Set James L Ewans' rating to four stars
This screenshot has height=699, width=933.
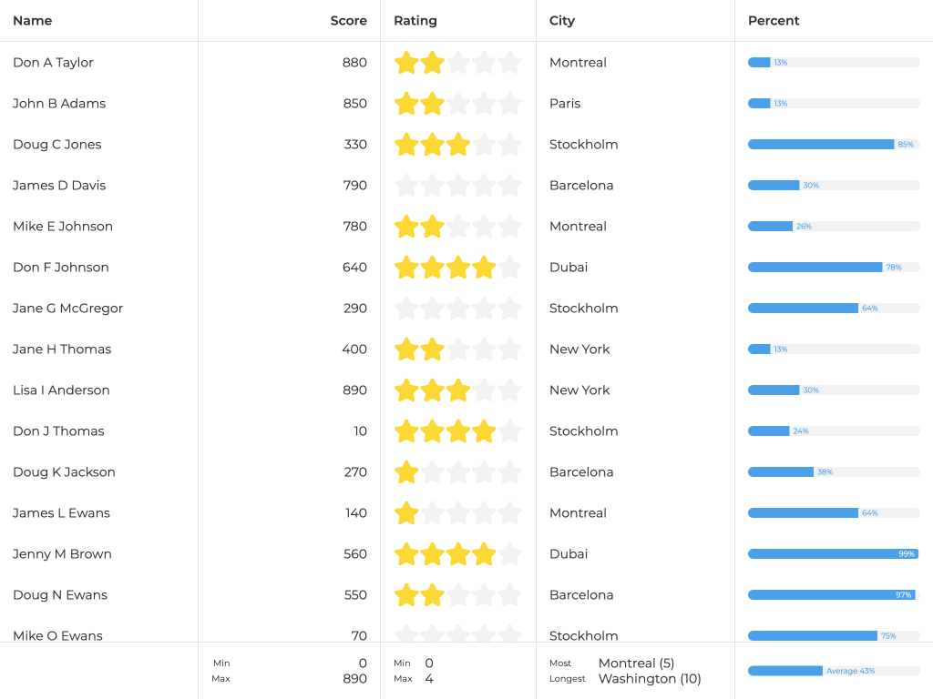coord(485,513)
